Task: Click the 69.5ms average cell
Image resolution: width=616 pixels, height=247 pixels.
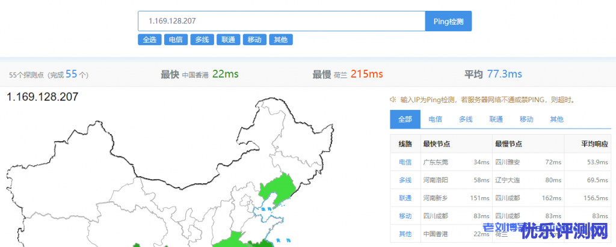Action: (597, 180)
